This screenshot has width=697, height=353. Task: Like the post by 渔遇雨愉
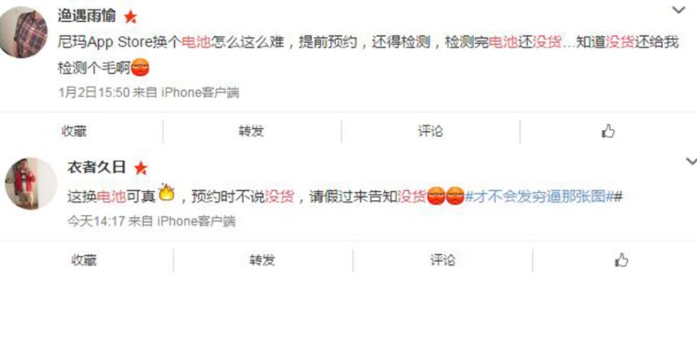tap(607, 131)
